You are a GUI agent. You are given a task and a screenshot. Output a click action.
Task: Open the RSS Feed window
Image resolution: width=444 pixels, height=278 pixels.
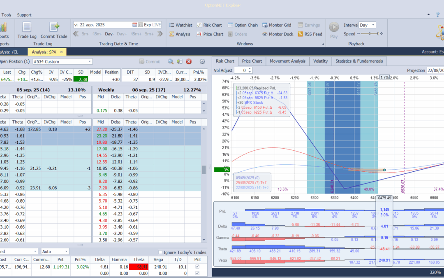click(310, 34)
